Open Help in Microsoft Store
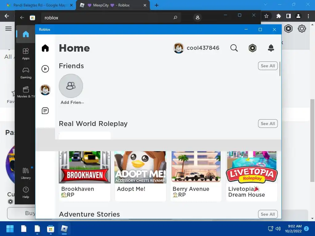This screenshot has width=315, height=236. (26, 193)
